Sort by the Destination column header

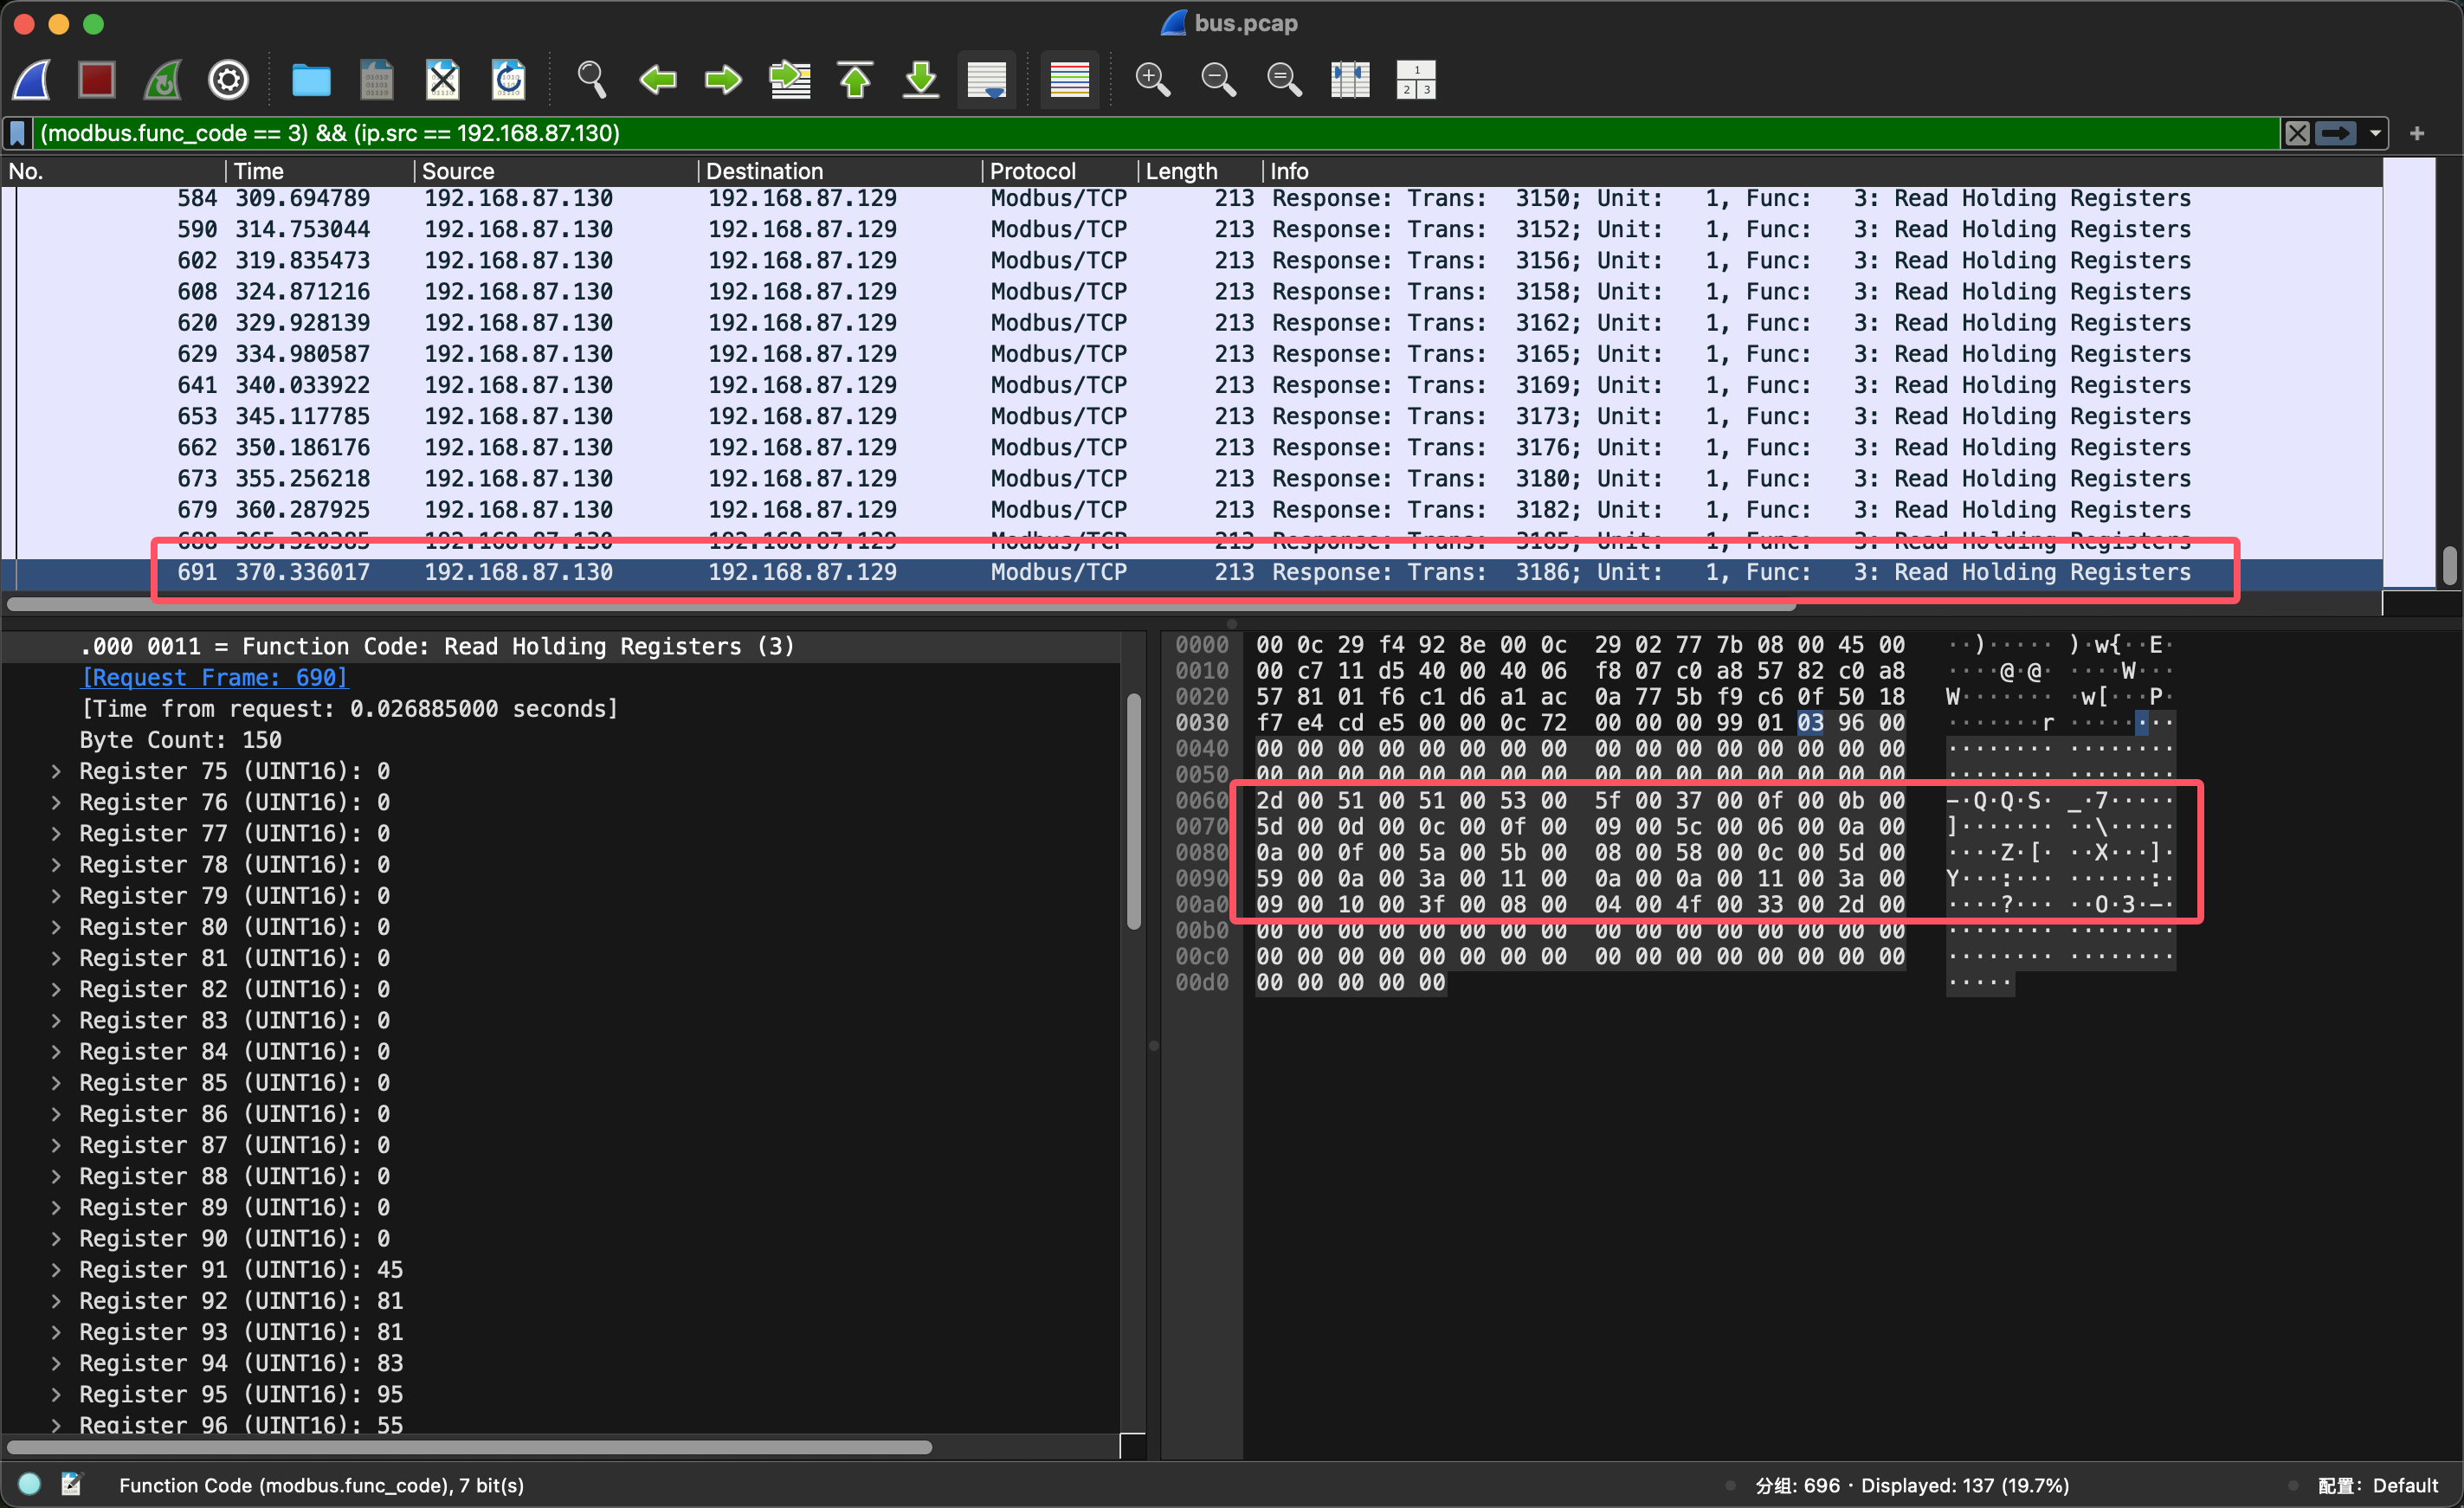click(839, 171)
